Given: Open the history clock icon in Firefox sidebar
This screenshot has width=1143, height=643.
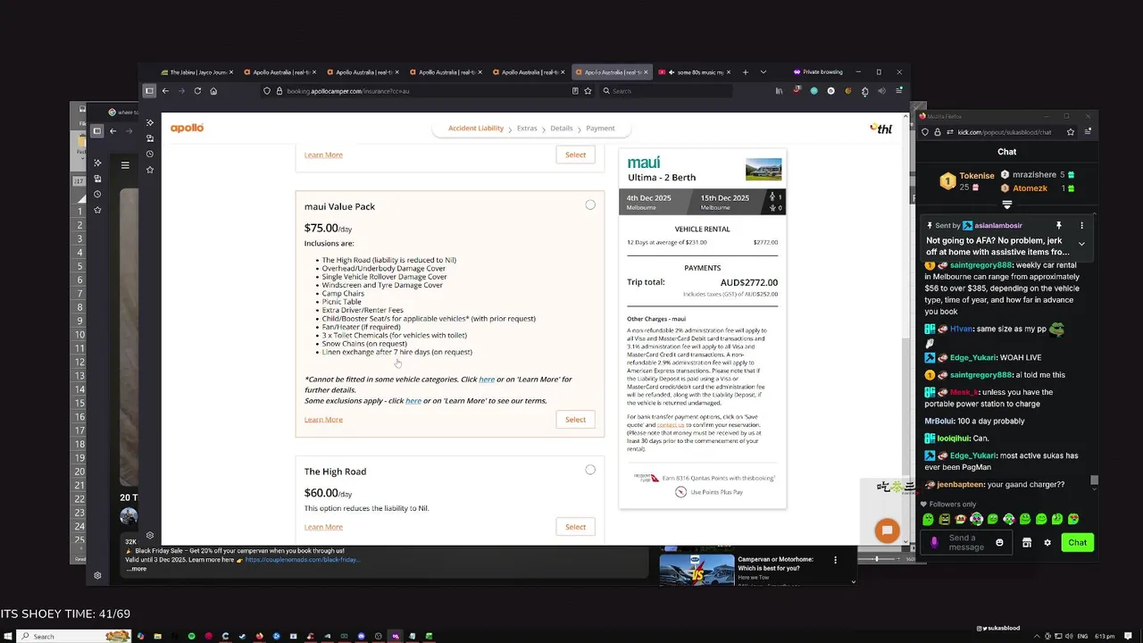Looking at the screenshot, I should tap(149, 154).
